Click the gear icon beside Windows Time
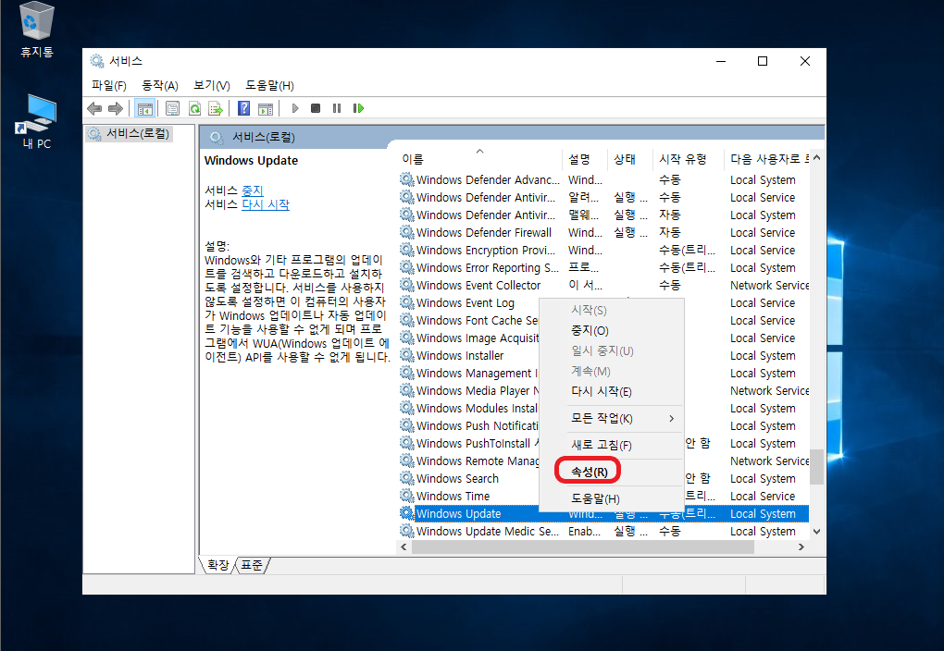Screen dimensions: 944x651 (407, 496)
